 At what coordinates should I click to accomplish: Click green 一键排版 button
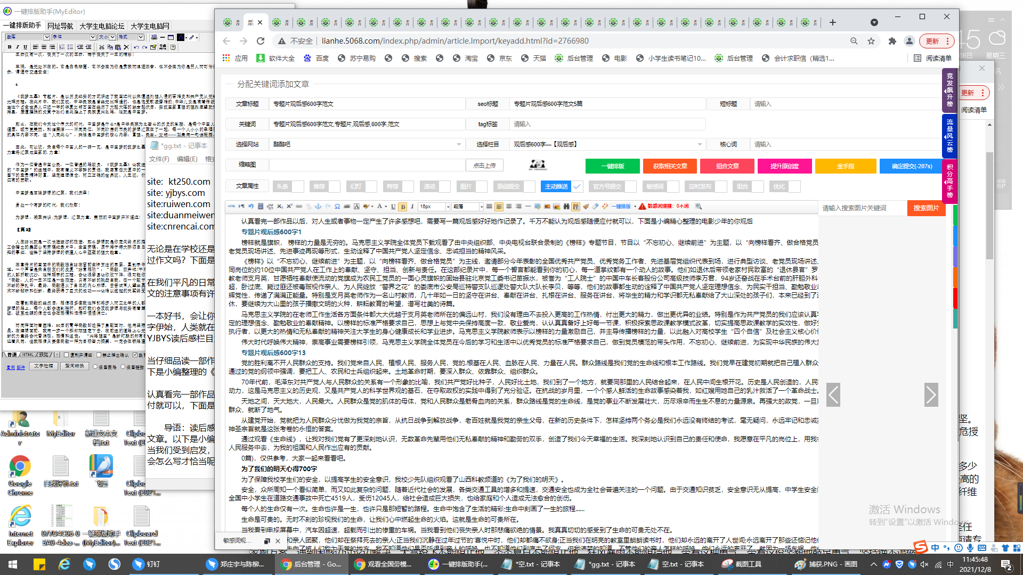pos(612,166)
